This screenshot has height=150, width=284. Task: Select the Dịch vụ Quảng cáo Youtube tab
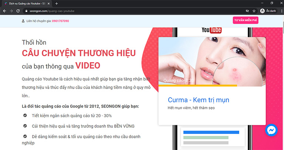(27, 3)
